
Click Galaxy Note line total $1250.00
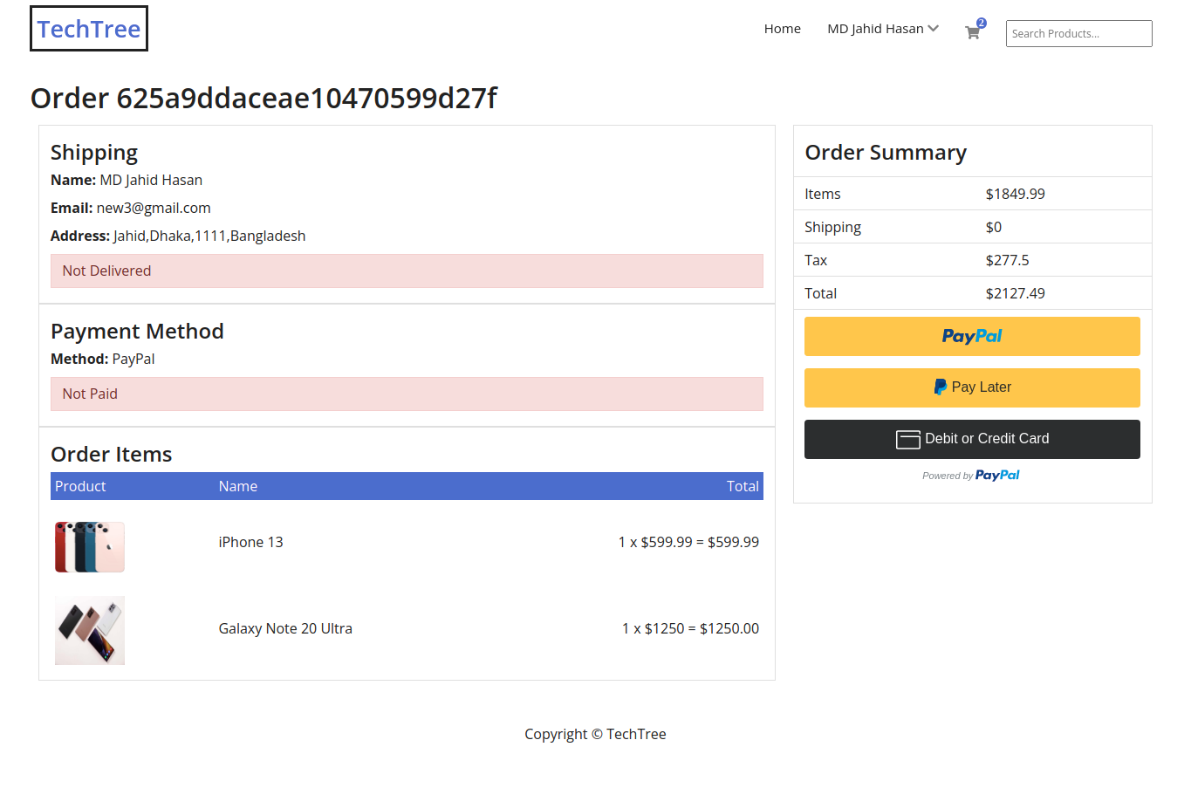tap(729, 628)
